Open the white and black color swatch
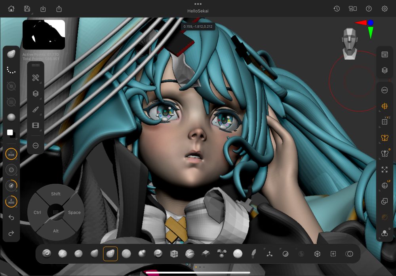This screenshot has width=396, height=276. pyautogui.click(x=11, y=133)
